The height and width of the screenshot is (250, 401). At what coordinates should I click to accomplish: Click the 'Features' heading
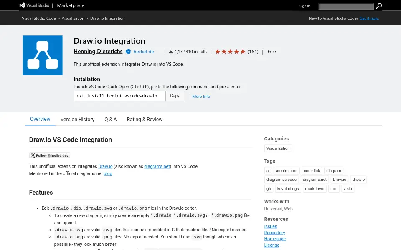pos(41,192)
